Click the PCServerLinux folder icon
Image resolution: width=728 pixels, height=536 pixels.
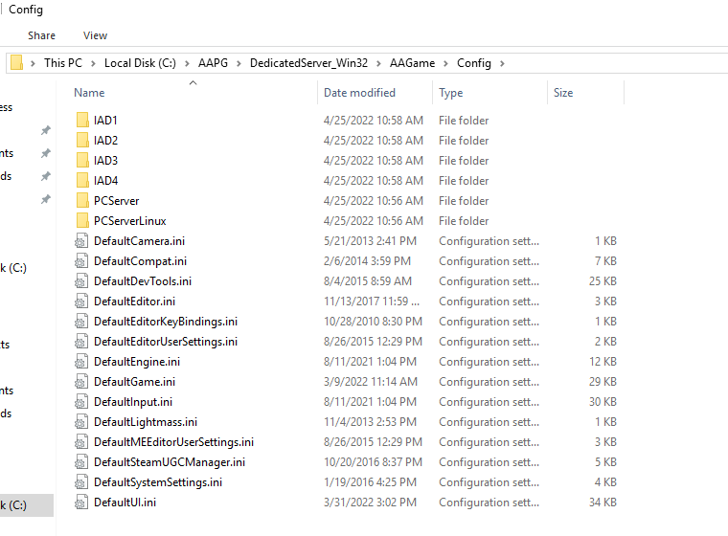(x=81, y=221)
